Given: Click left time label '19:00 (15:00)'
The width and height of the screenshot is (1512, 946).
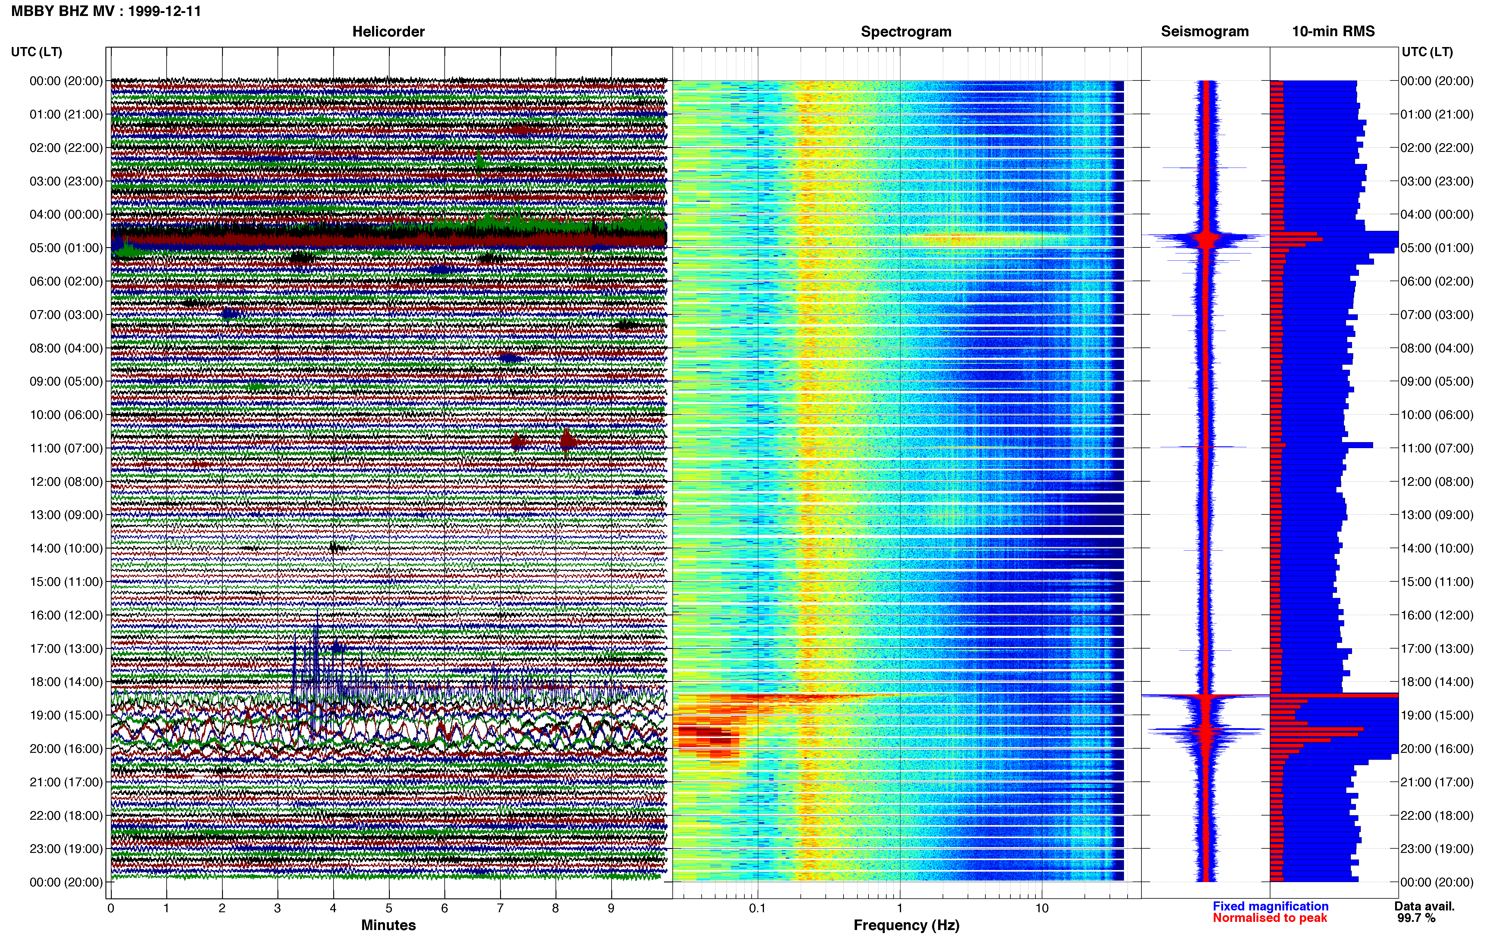Looking at the screenshot, I should tap(66, 715).
